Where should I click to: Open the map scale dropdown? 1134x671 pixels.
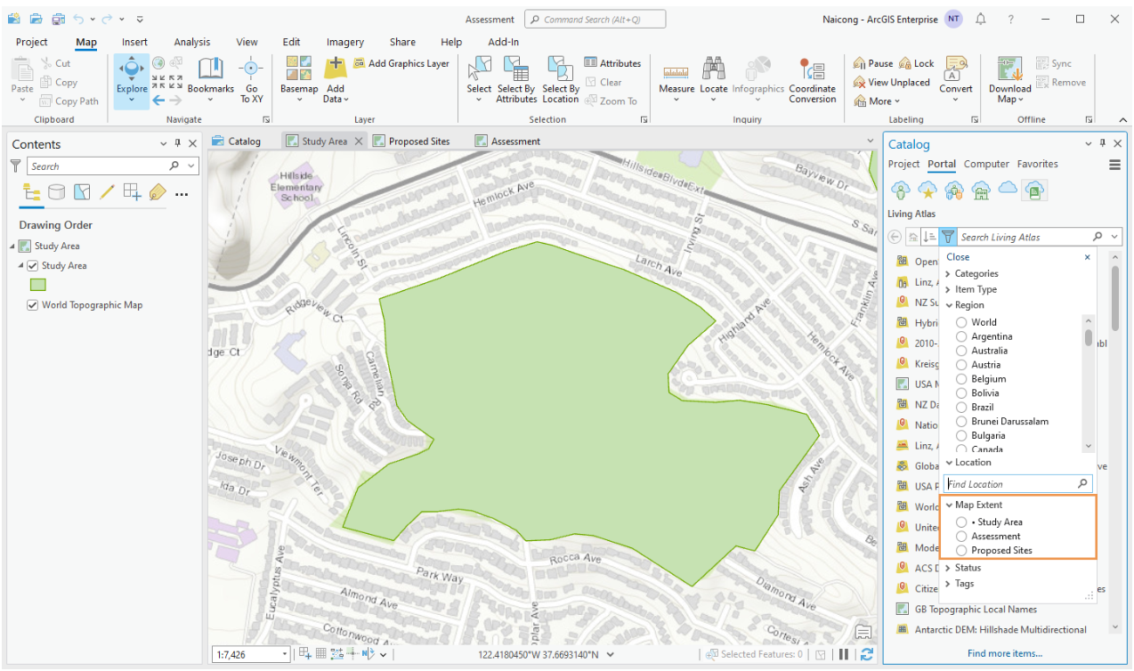point(285,655)
